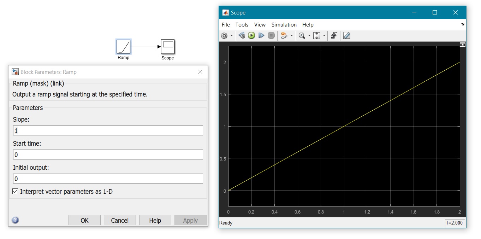
Task: Click the Scale axes to fit icon
Action: click(x=317, y=35)
